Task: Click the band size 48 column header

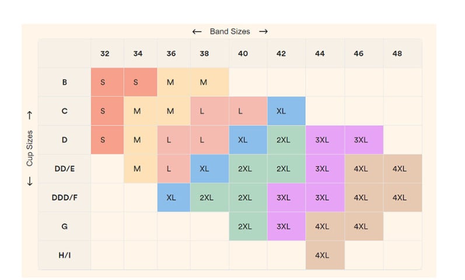Action: [397, 54]
